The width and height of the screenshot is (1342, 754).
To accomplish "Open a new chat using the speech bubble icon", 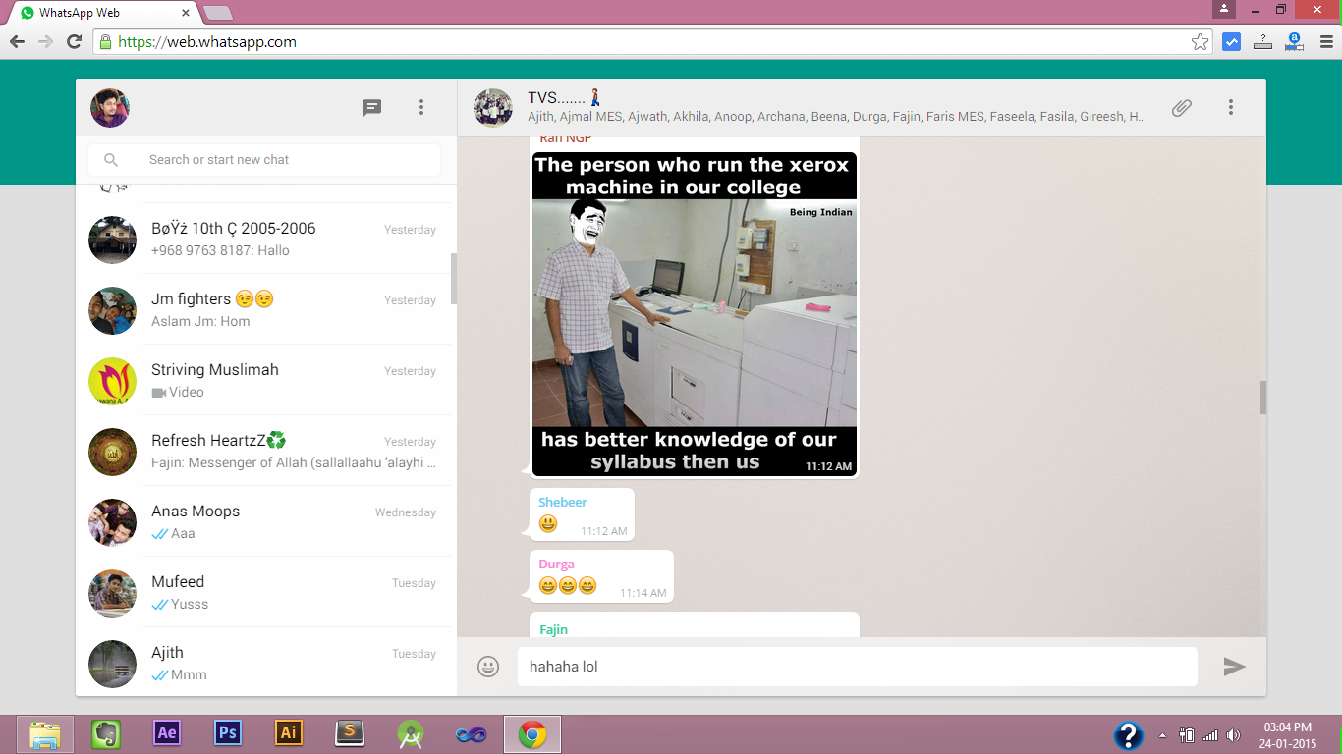I will coord(371,108).
